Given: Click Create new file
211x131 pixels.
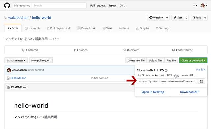Looking at the screenshot, I should (136, 60).
